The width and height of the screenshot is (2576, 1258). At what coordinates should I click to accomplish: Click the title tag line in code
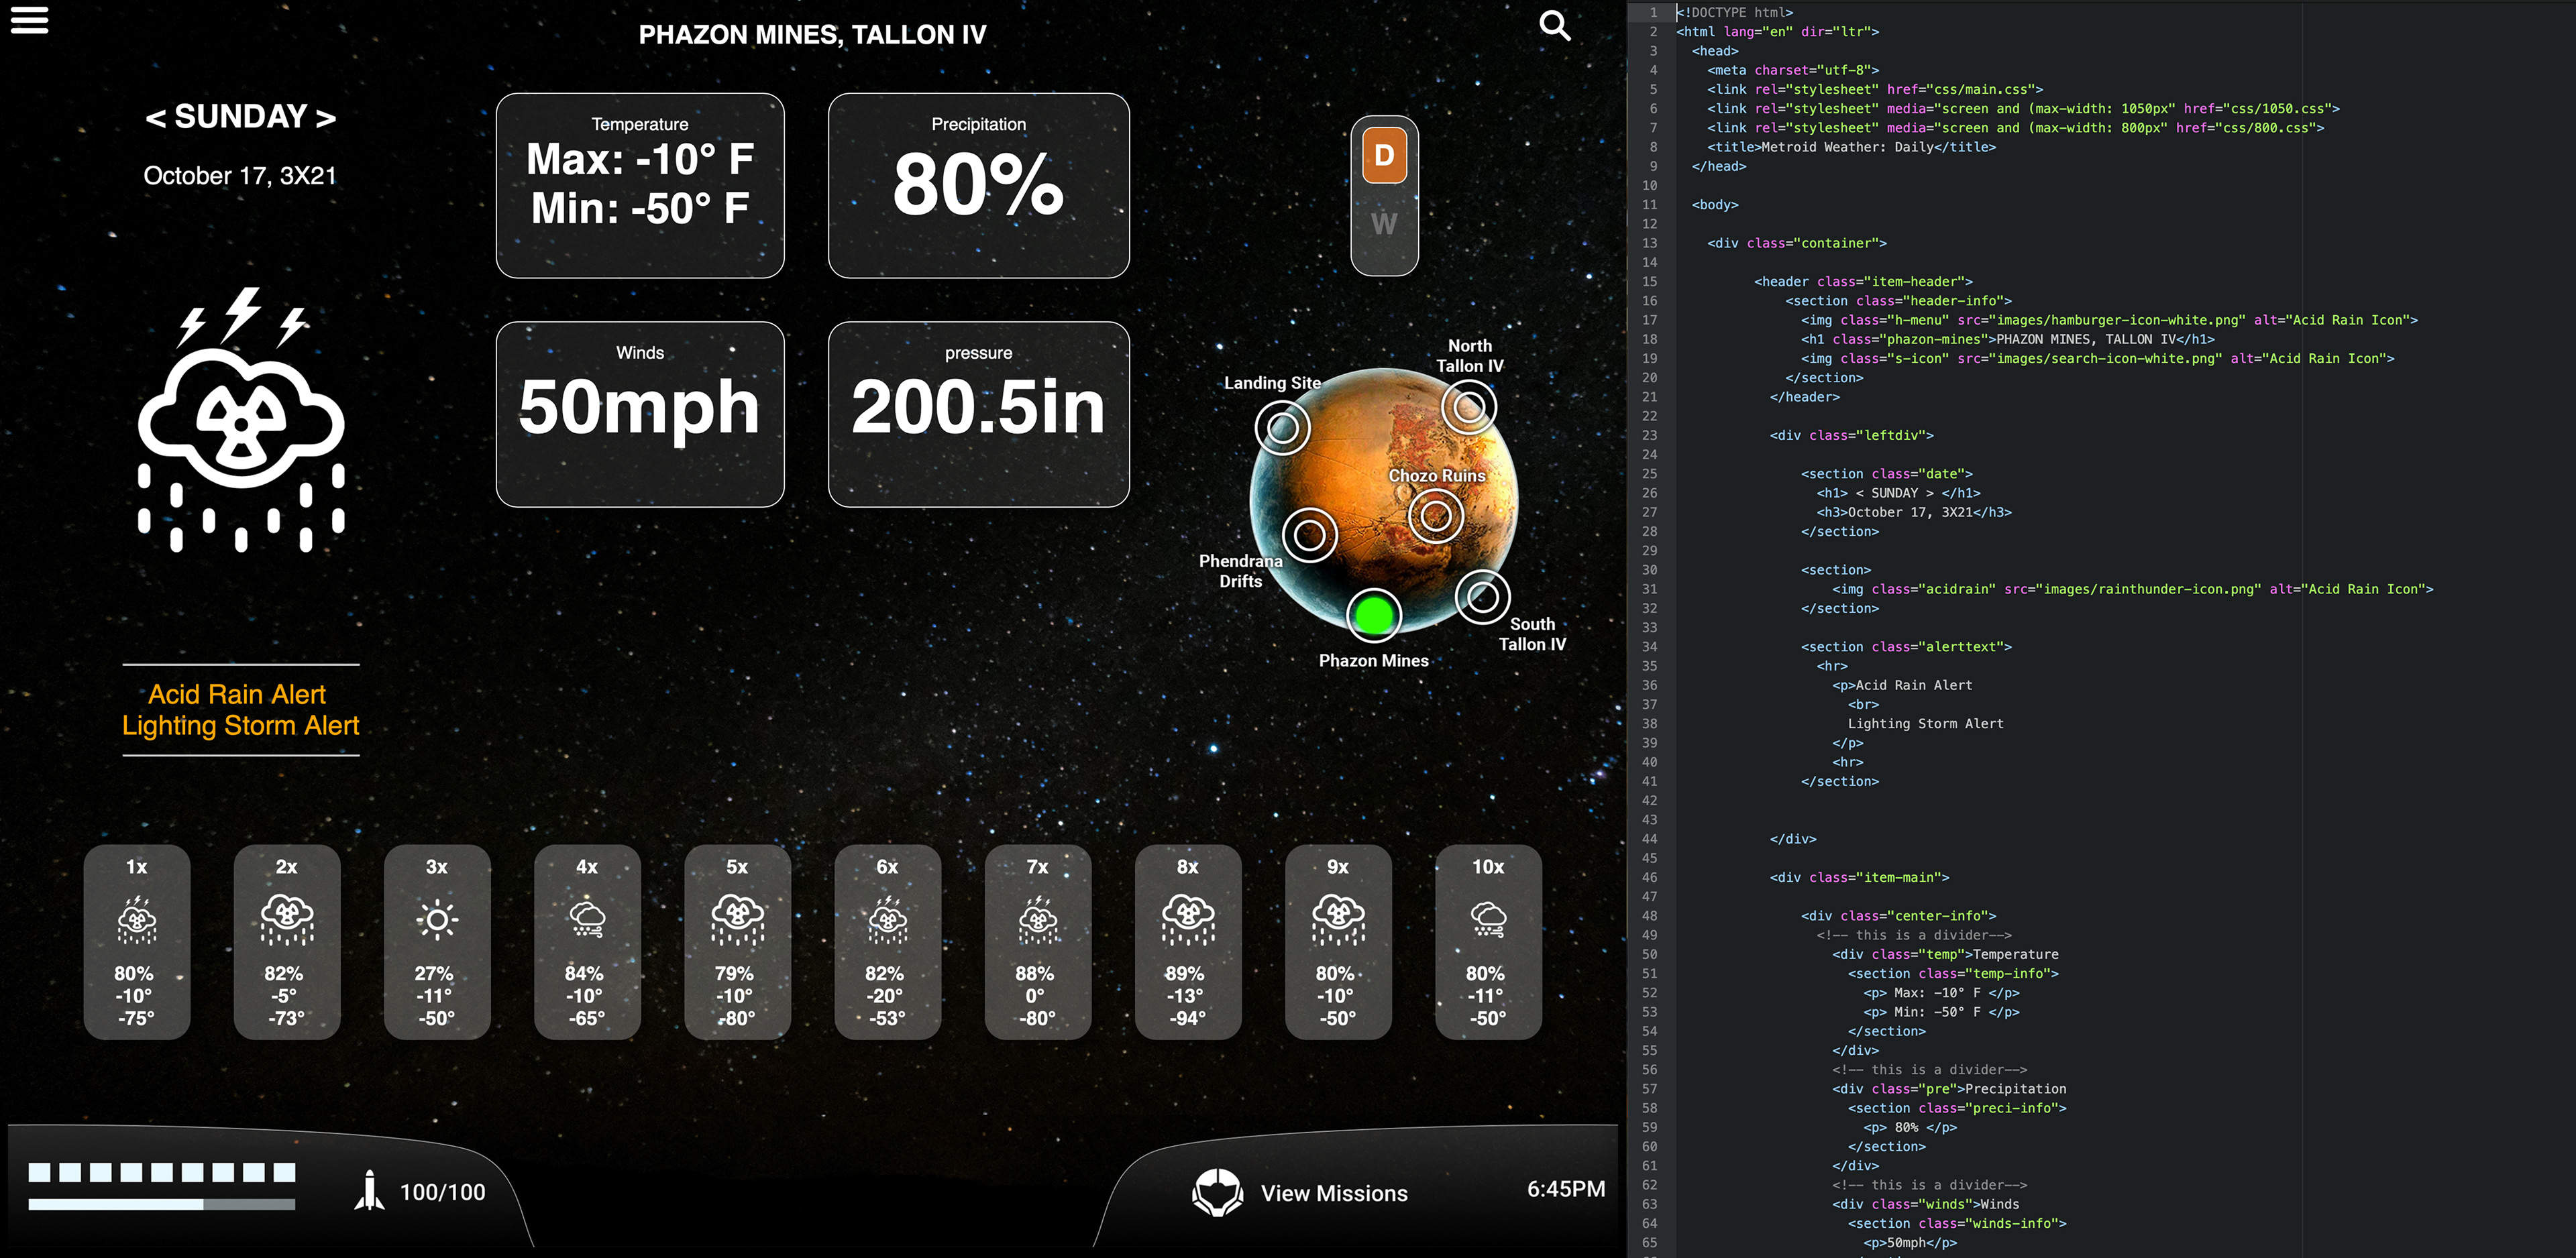pyautogui.click(x=1851, y=147)
